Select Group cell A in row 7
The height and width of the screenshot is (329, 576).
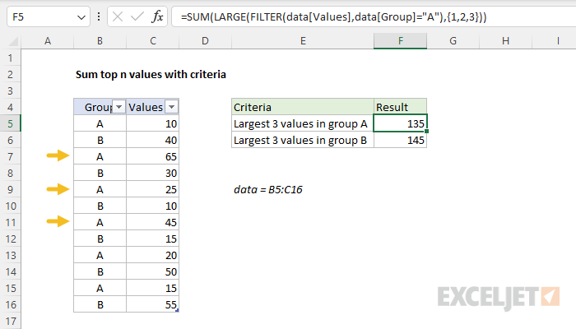click(100, 156)
